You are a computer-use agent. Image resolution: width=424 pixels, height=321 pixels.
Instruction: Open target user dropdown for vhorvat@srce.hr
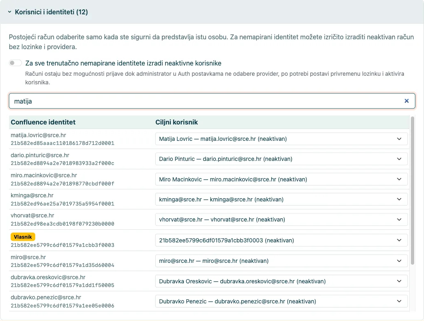click(281, 219)
